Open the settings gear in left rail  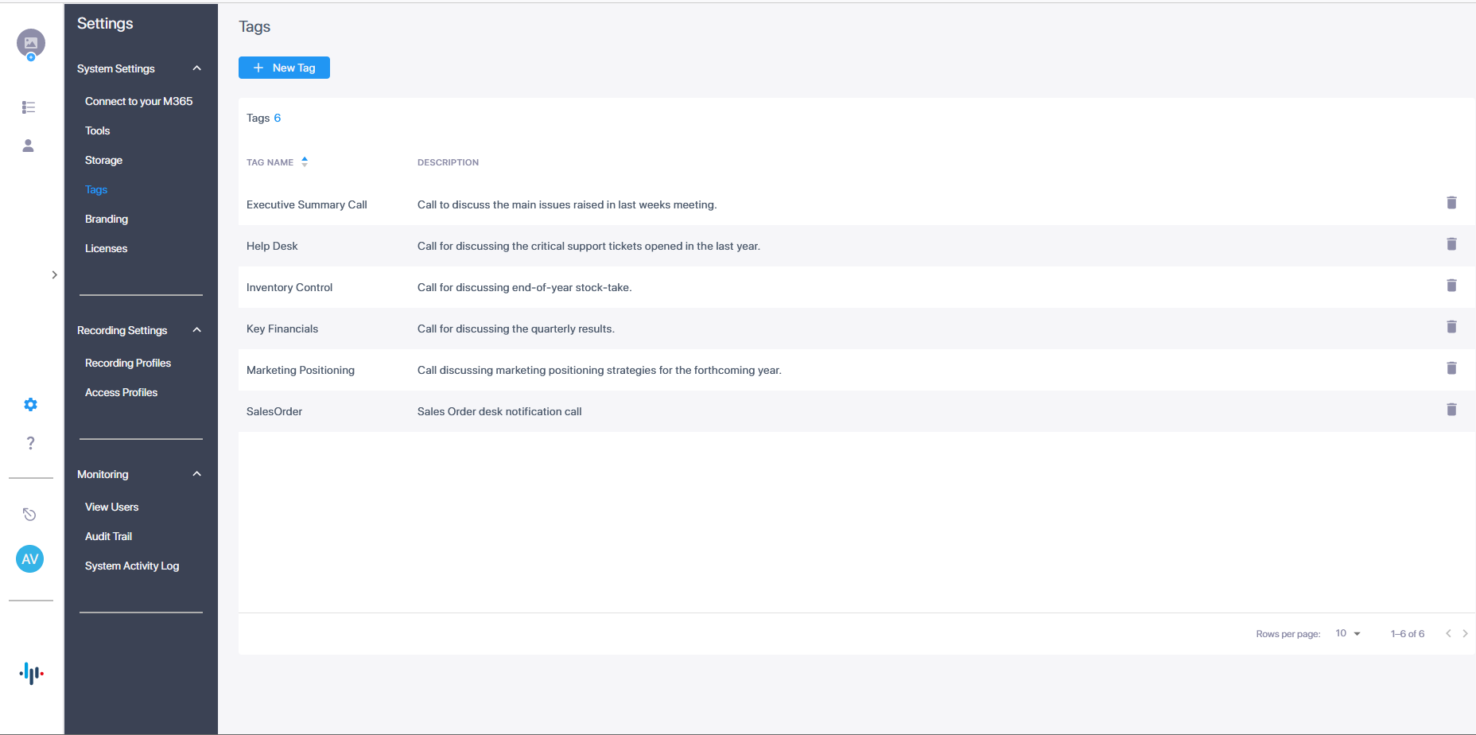coord(30,405)
